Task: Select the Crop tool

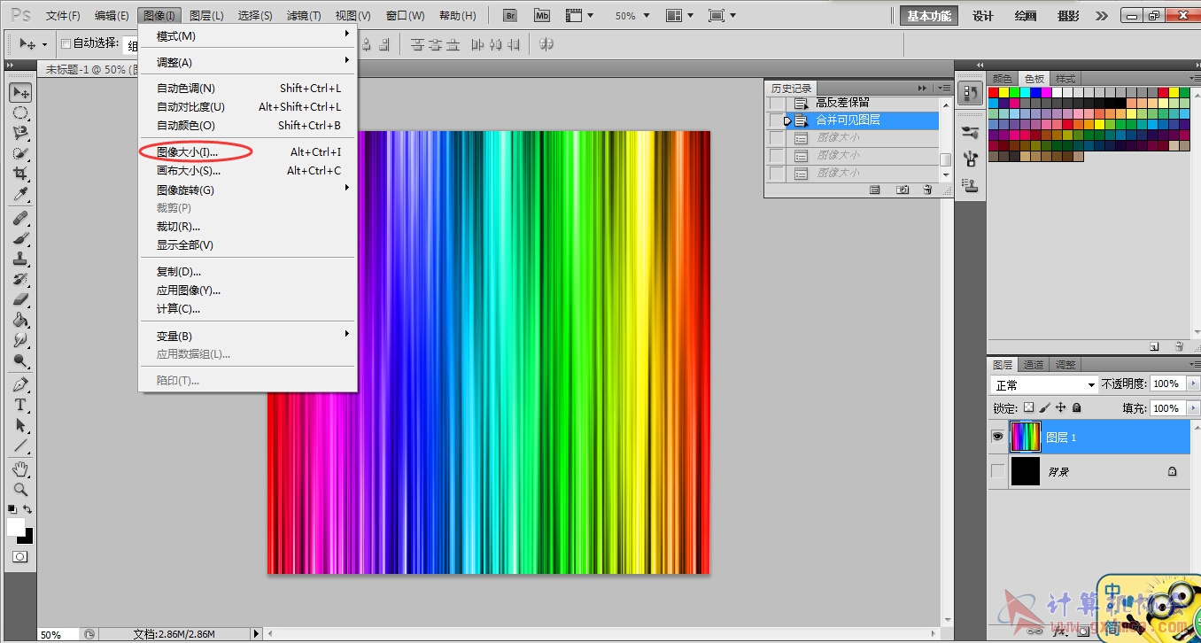Action: click(x=20, y=174)
